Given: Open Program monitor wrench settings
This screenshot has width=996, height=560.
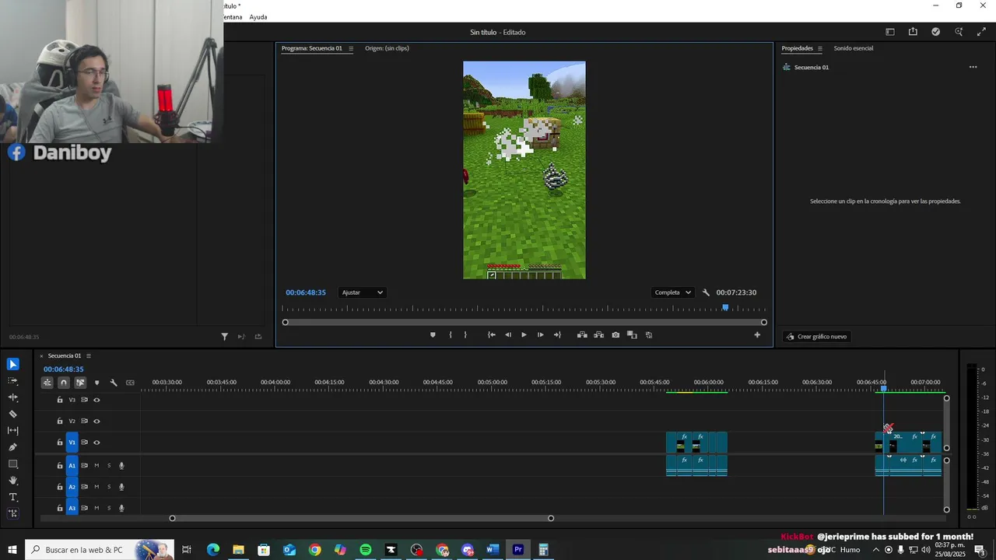Looking at the screenshot, I should [x=706, y=292].
